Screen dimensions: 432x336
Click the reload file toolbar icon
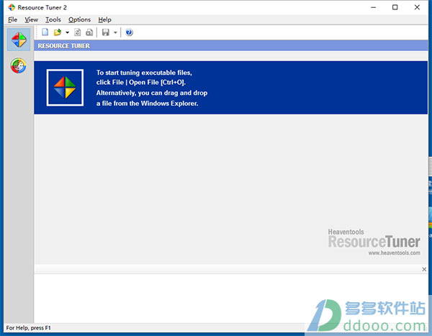[x=78, y=32]
